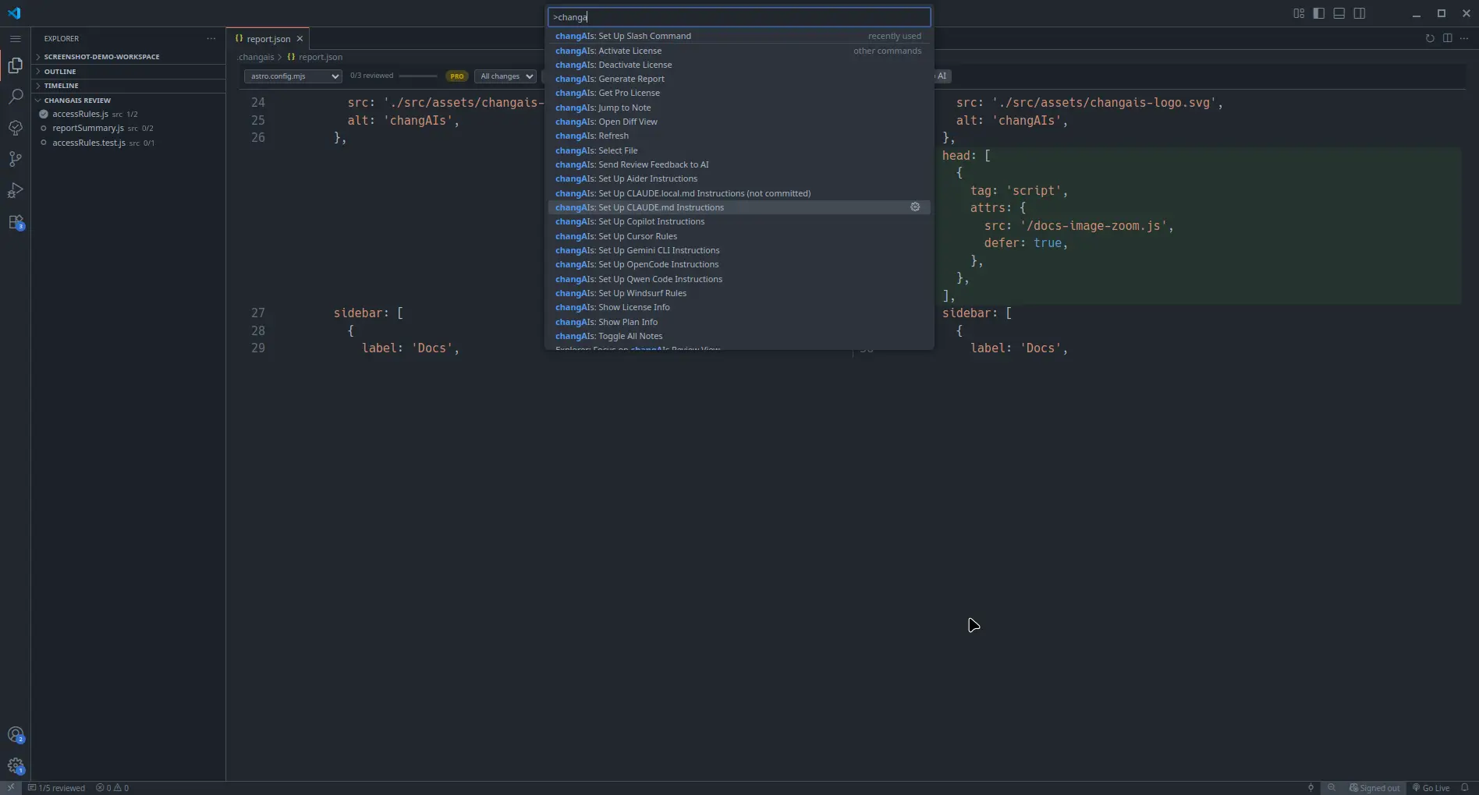This screenshot has width=1479, height=795.
Task: Expand the OUTLINE section
Action: 129,72
